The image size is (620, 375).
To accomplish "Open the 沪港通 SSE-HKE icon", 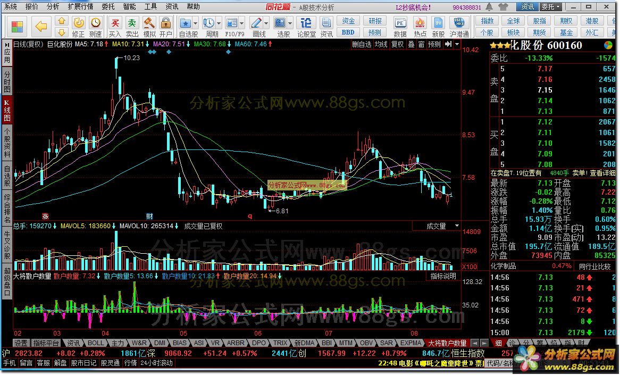I will [x=459, y=27].
